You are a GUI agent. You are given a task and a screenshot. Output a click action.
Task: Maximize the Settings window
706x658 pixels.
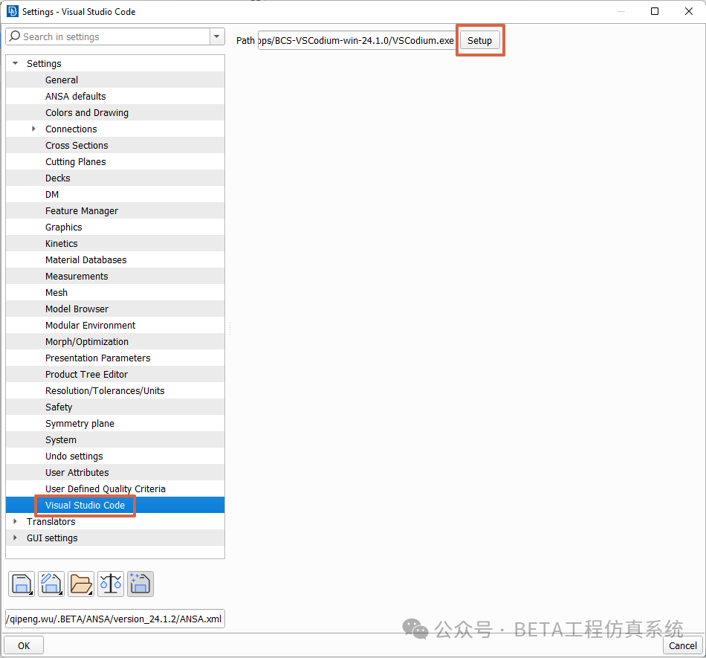(655, 11)
